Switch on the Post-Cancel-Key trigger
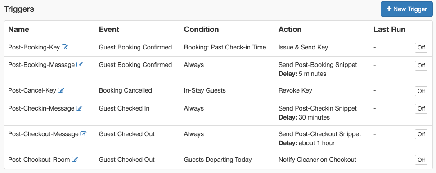 pos(421,91)
